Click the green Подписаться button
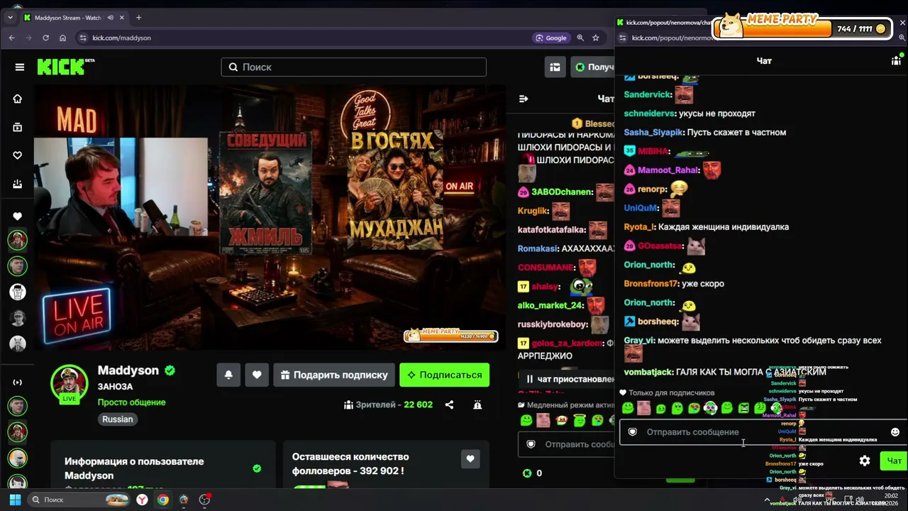The image size is (908, 511). 444,375
